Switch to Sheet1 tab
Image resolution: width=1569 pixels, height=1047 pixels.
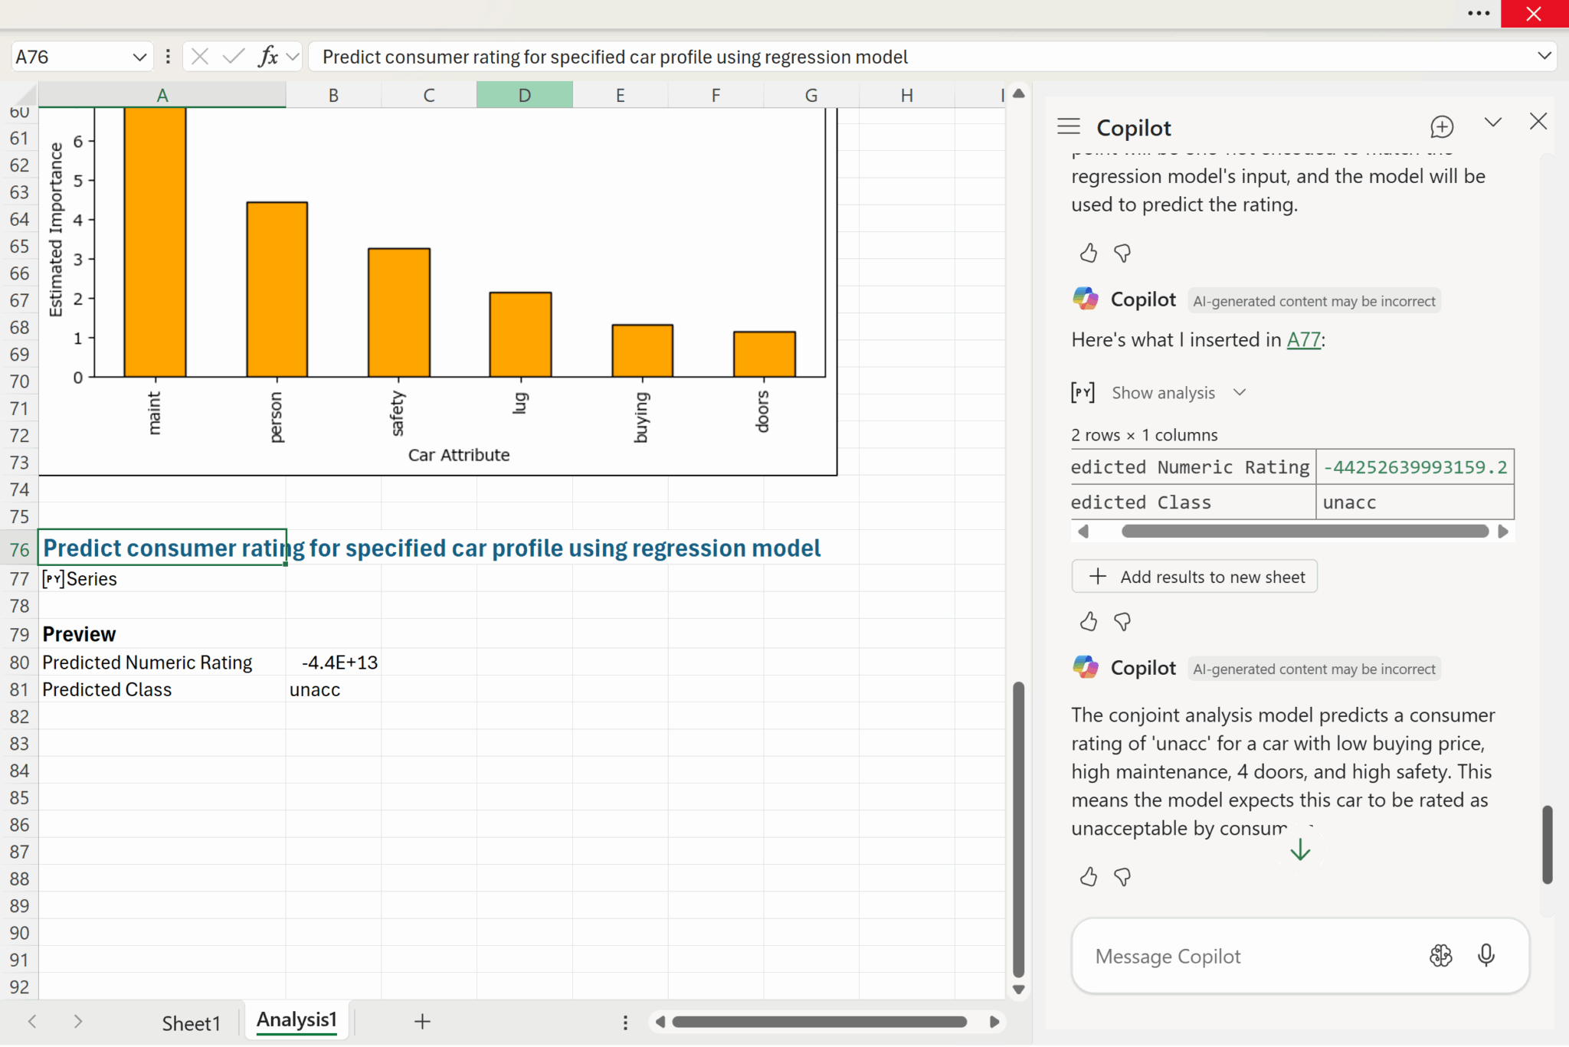tap(191, 1022)
